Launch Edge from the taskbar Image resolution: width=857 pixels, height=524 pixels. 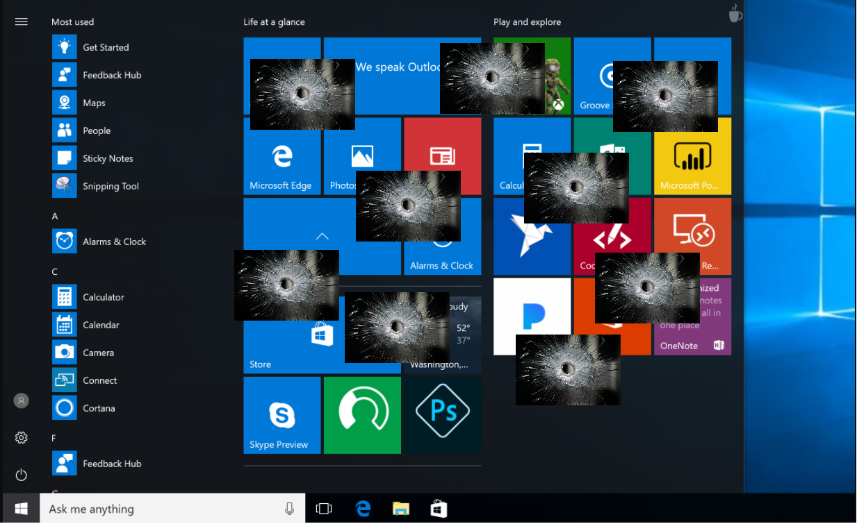tap(363, 509)
